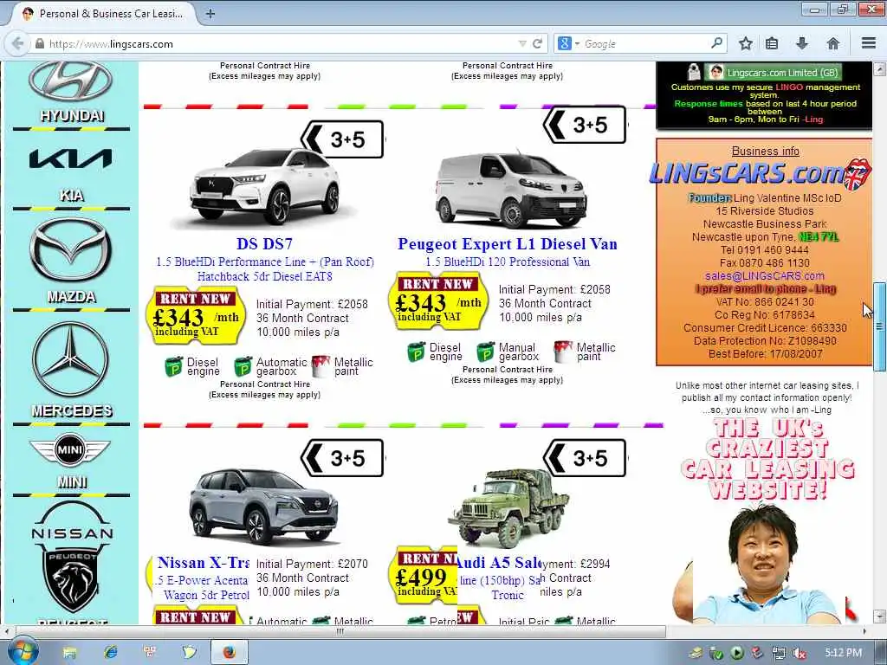Open the Nissan brand logo
887x665 pixels.
tap(72, 520)
